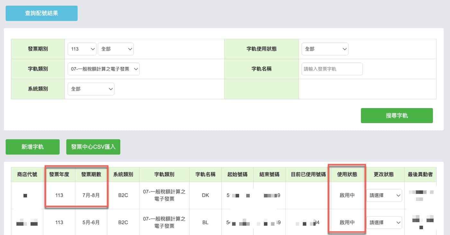
Task: Open the 字軌使用狀態 dropdown
Action: 325,49
